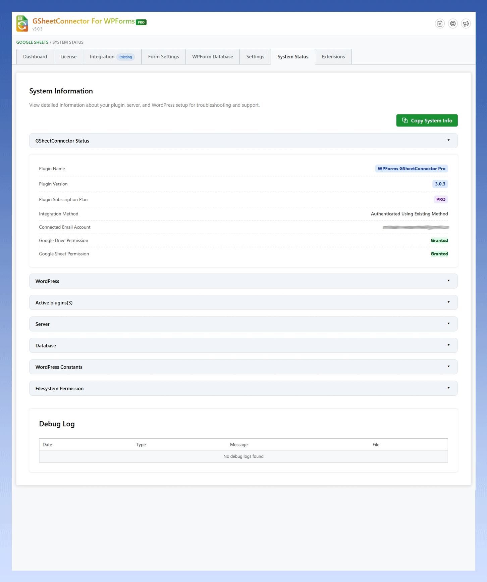Expand the Server section
Viewport: 487px width, 582px height.
pyautogui.click(x=243, y=324)
